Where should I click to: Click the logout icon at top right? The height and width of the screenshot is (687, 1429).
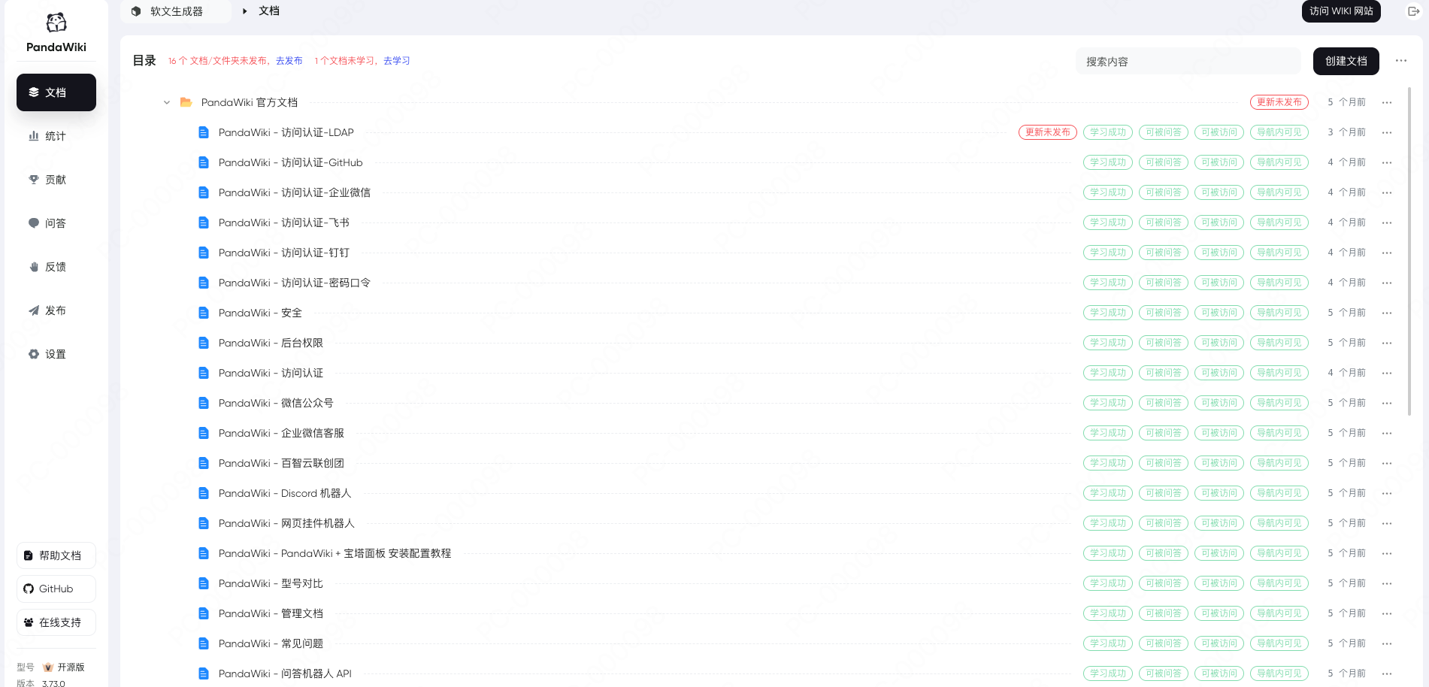(1413, 11)
